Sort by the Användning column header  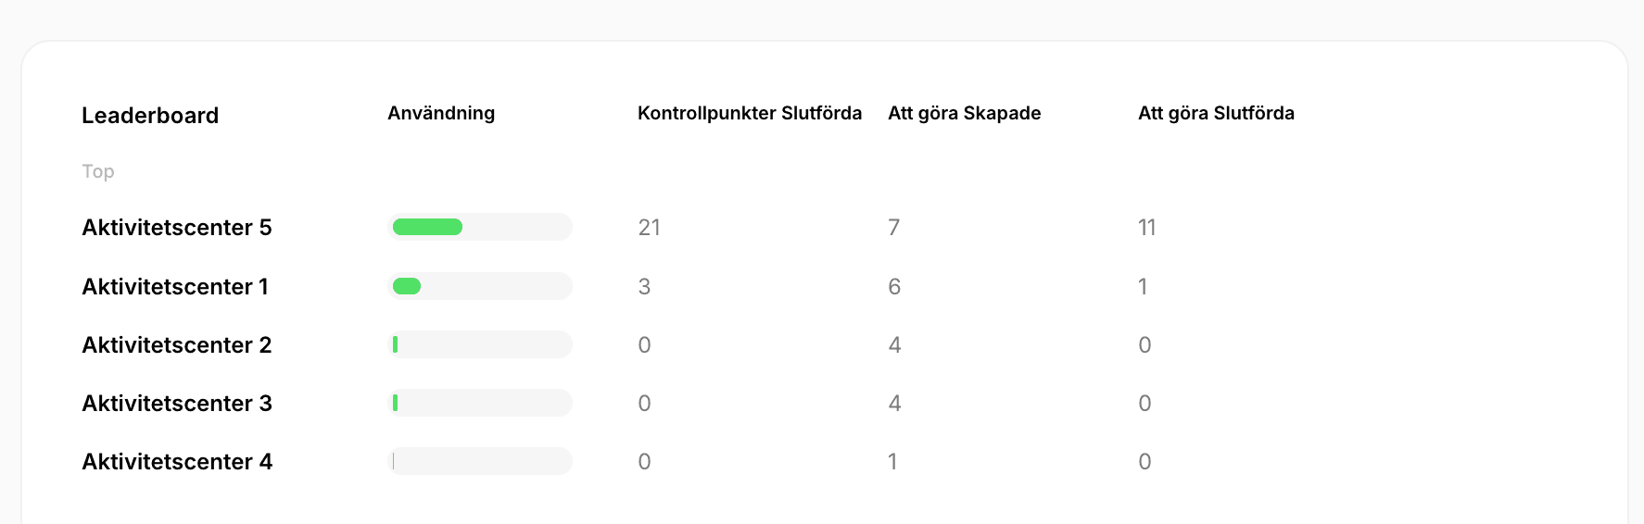(x=441, y=113)
